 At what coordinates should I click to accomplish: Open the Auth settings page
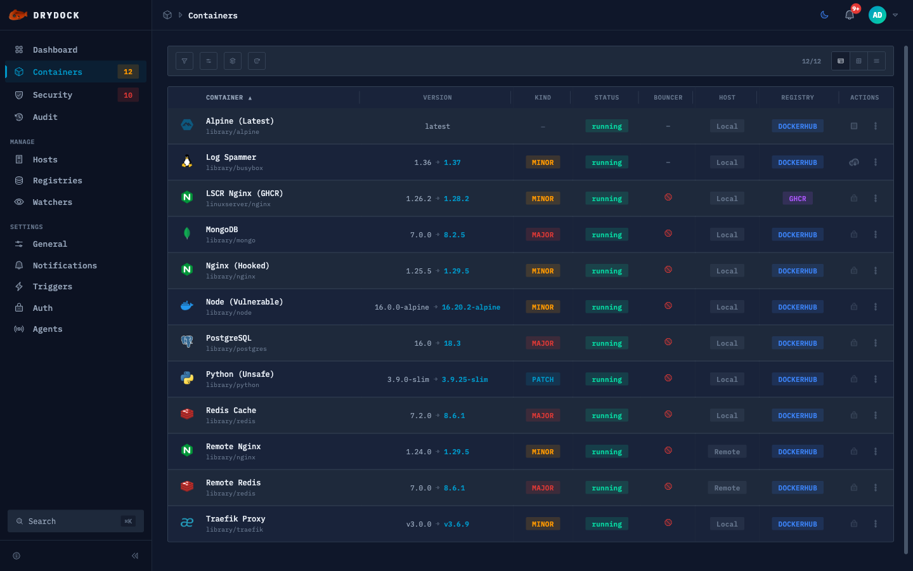[76, 308]
